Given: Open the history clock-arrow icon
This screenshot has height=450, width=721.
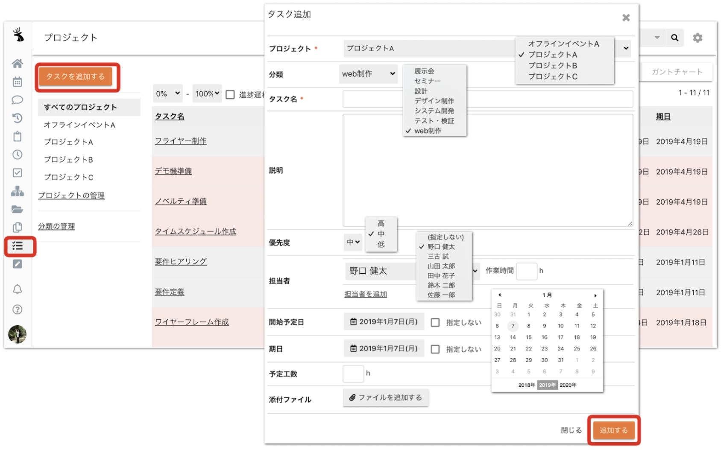Looking at the screenshot, I should tap(17, 118).
